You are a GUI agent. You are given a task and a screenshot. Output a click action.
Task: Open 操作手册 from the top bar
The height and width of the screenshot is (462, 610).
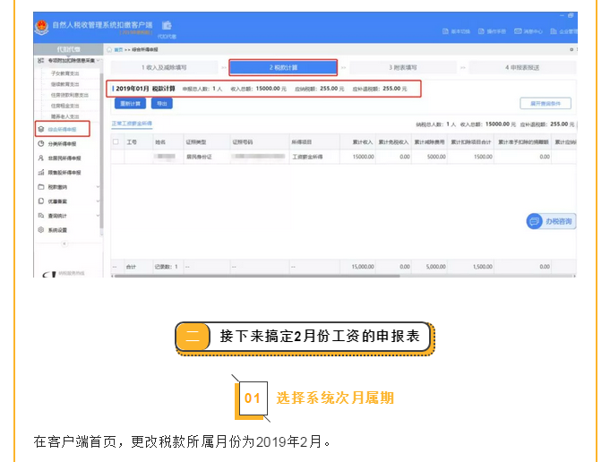[493, 31]
